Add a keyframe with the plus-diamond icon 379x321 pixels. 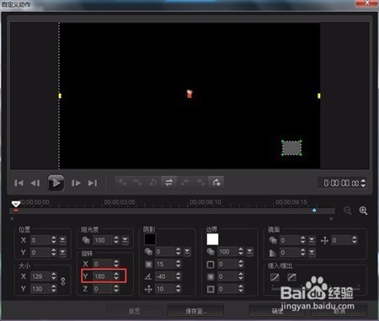coord(122,183)
